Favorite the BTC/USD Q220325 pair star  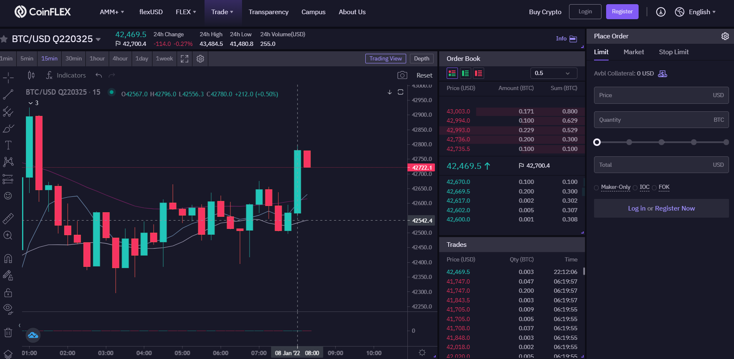coord(4,39)
